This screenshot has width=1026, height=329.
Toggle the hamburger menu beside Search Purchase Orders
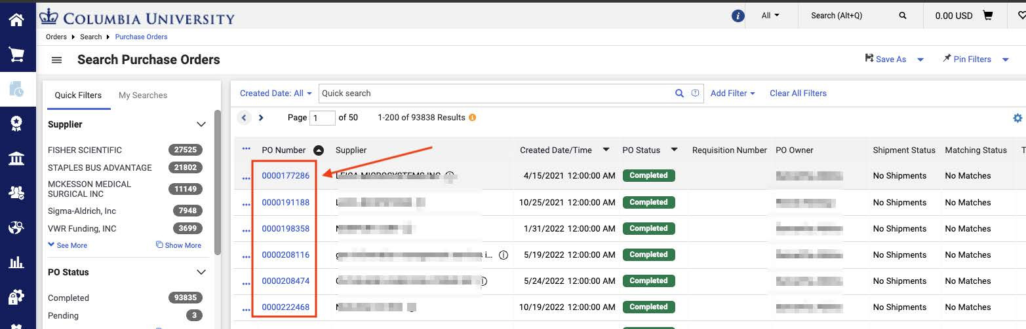pos(57,60)
